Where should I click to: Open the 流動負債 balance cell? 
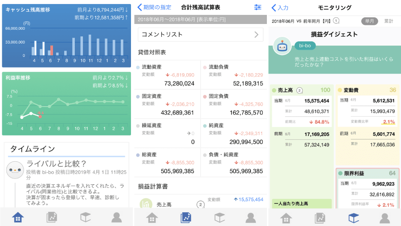tap(234, 75)
